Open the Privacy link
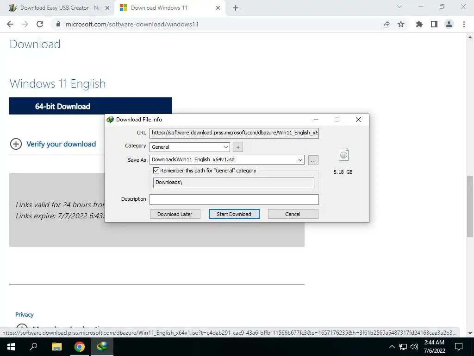The image size is (474, 356). (25, 315)
